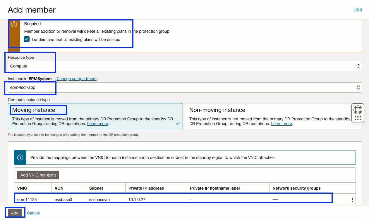Click the Cancel link

point(33,213)
